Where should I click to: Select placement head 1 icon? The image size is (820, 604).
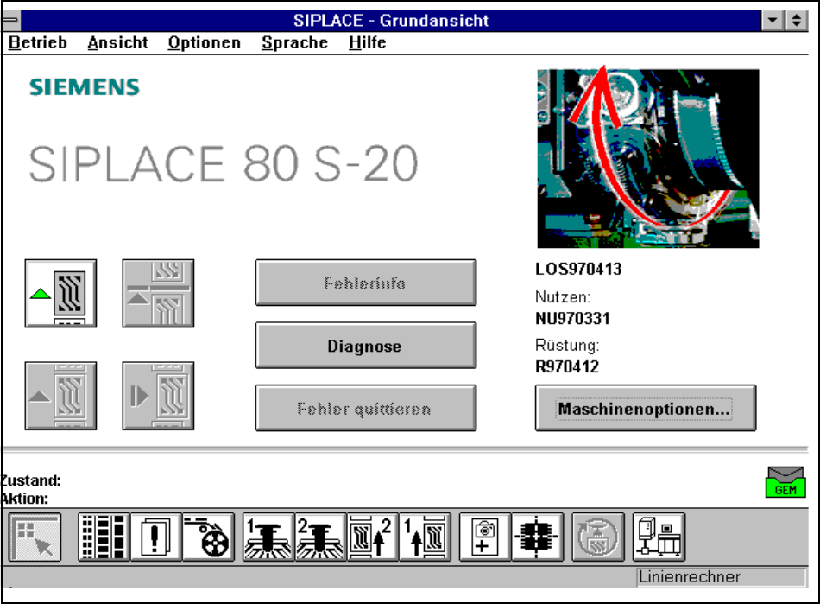coord(268,537)
